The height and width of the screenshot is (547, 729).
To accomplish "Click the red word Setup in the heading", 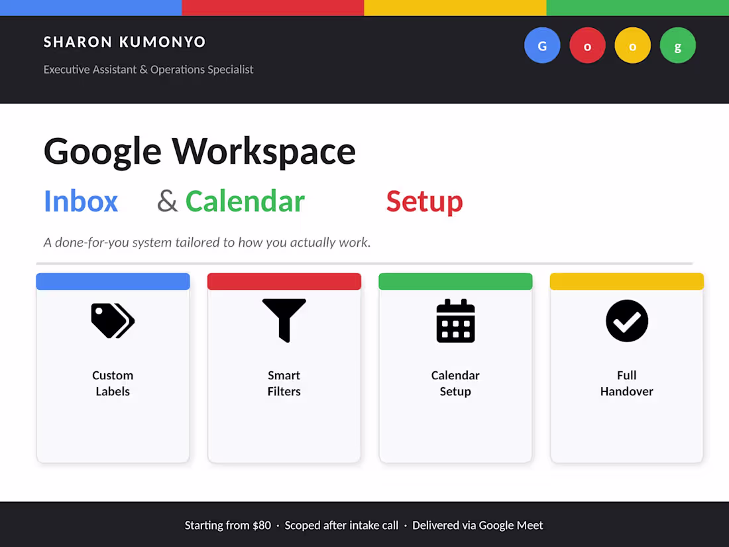I will [424, 202].
